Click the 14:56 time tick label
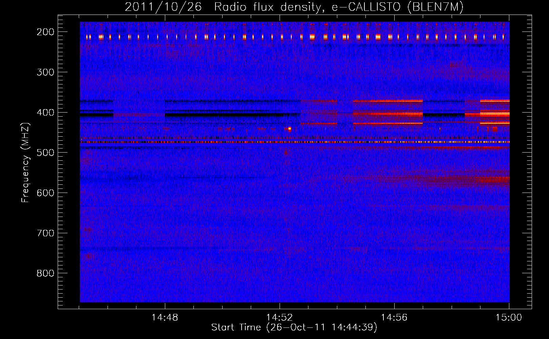The height and width of the screenshot is (339, 549). click(394, 318)
